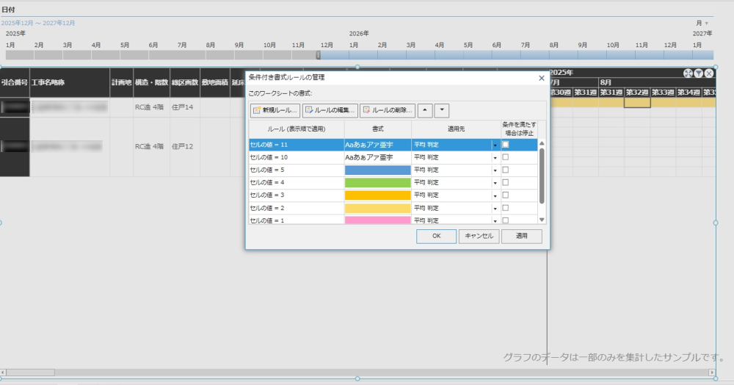Click the rule list vertical scrollbar thumb
Viewport: 734px width, 385px height.
pos(542,176)
